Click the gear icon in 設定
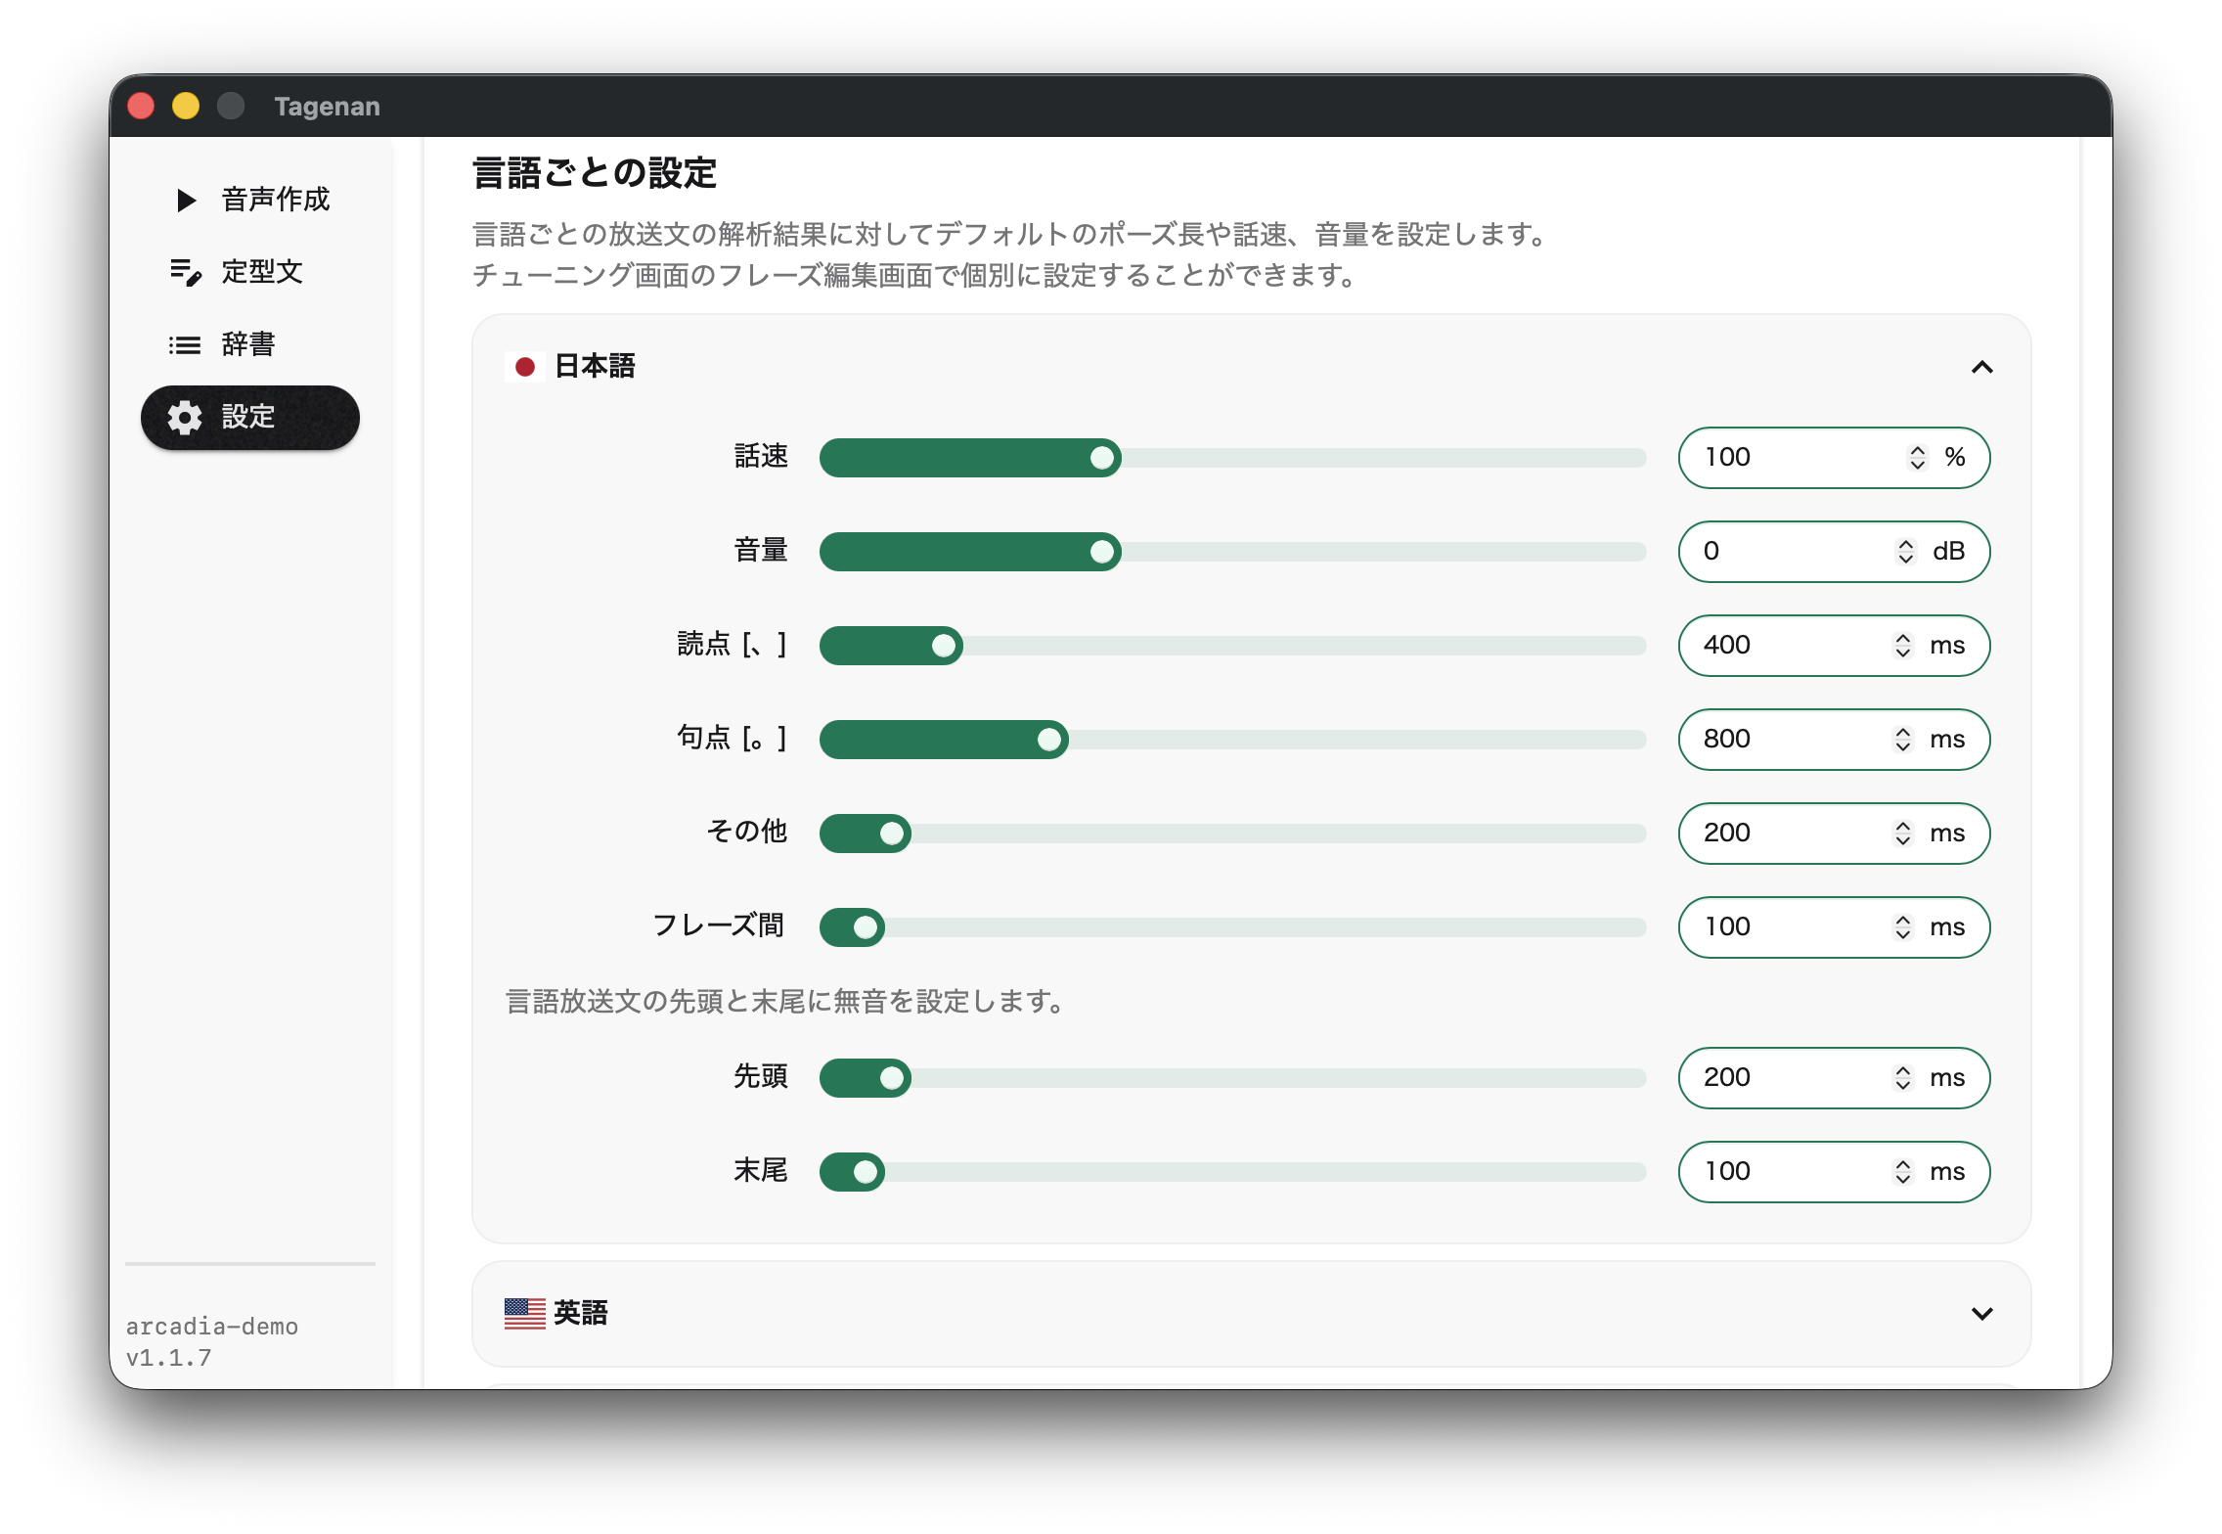Screen dimensions: 2222x1534 (185, 418)
